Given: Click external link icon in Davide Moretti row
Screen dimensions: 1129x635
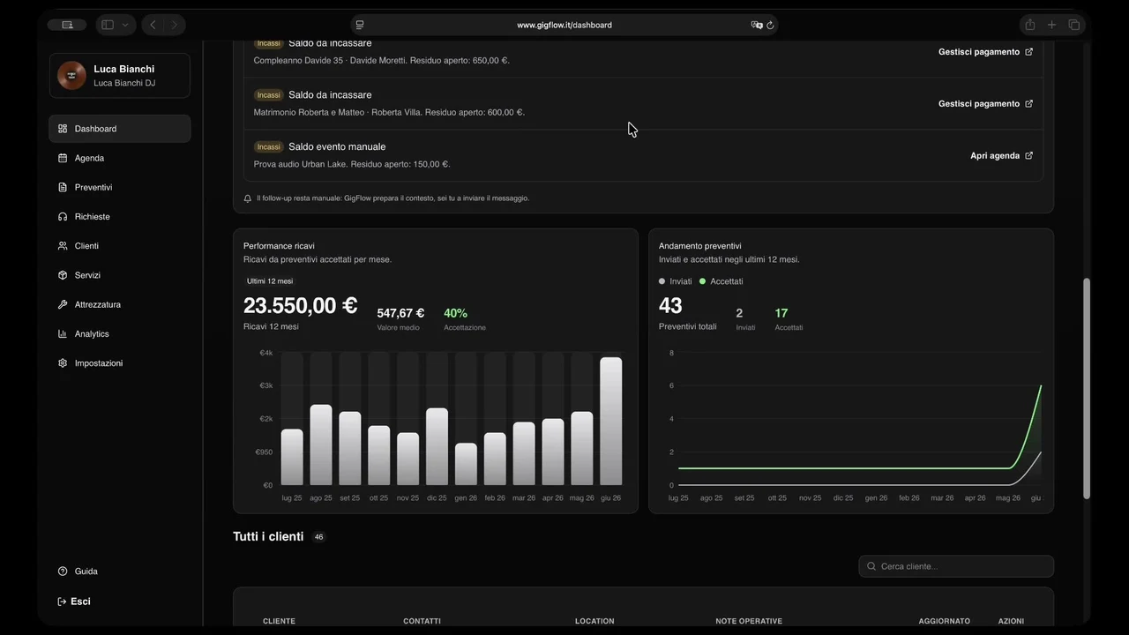Looking at the screenshot, I should coord(1028,51).
